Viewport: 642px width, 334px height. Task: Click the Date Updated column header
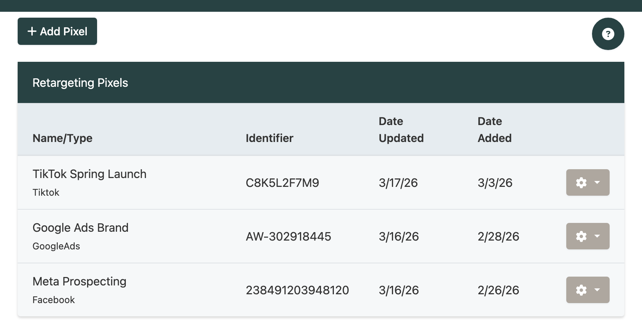[401, 129]
